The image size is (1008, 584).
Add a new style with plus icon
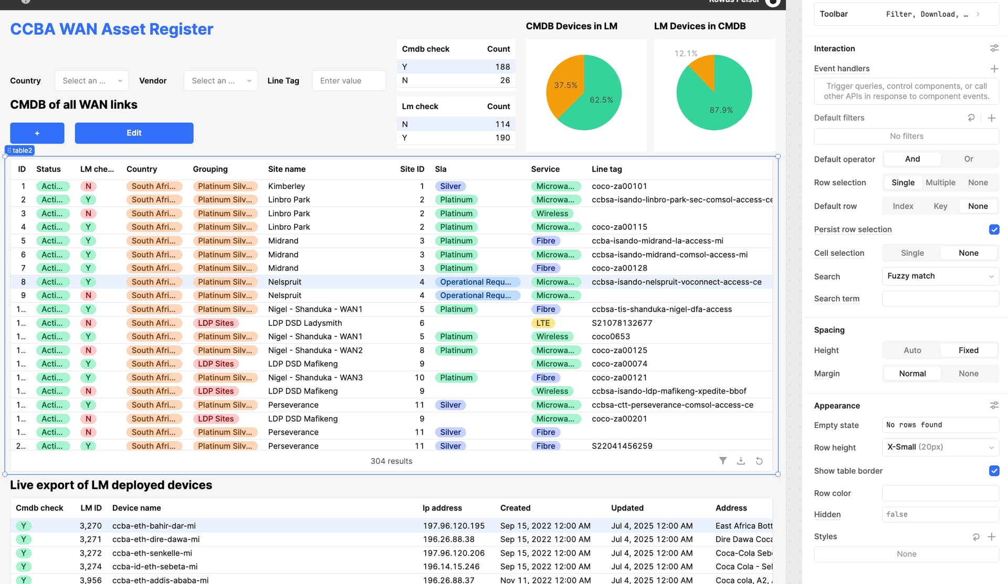991,537
